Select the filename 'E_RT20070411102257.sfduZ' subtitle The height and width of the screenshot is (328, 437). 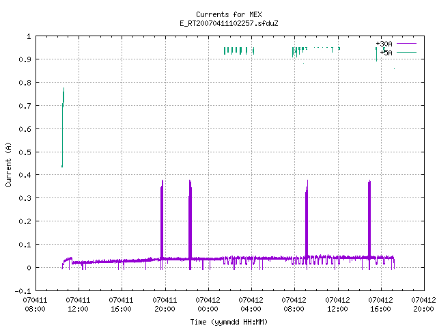click(x=229, y=23)
